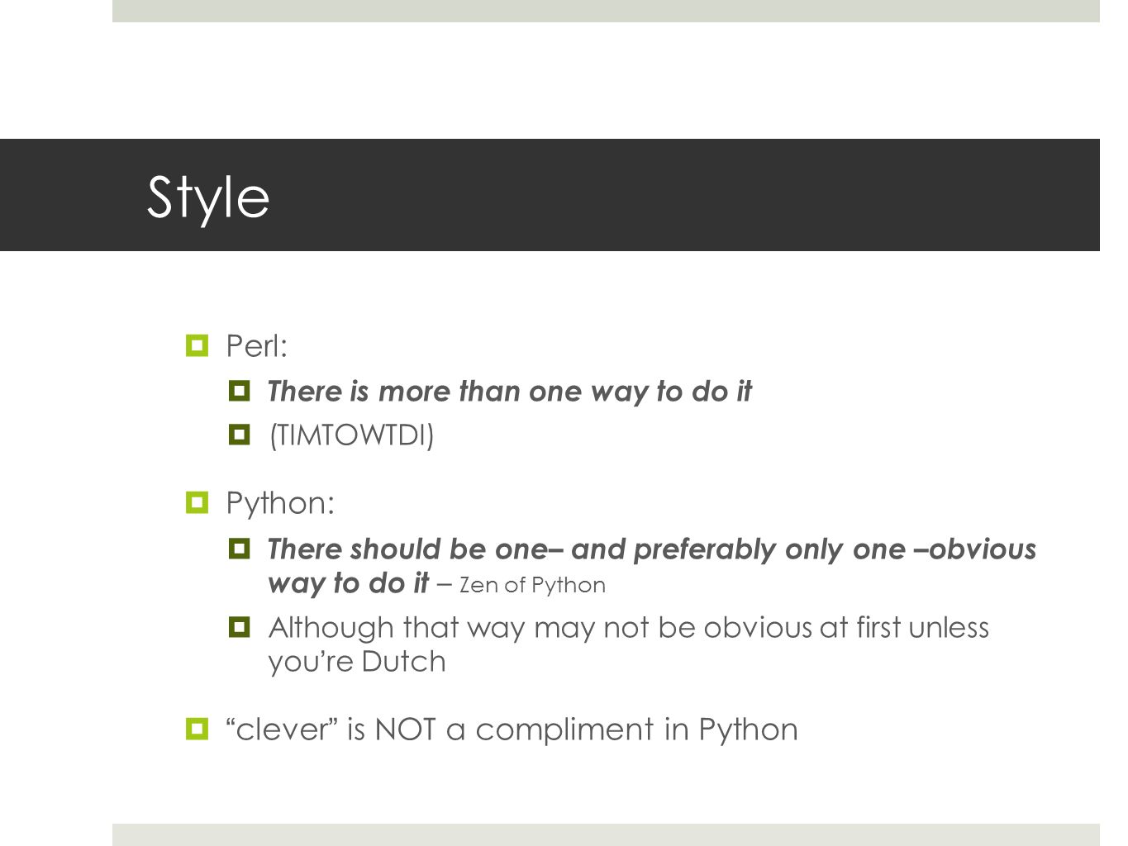1128x846 pixels.
Task: Click the dark gray title banner
Action: [550, 195]
